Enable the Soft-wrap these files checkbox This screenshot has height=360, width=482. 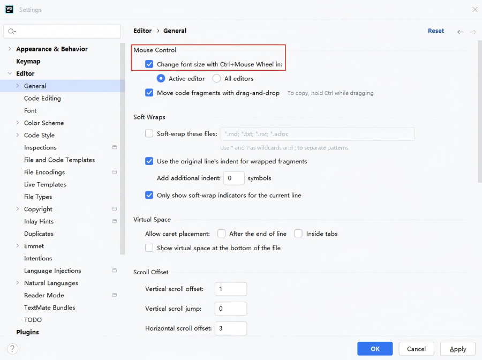click(x=149, y=133)
